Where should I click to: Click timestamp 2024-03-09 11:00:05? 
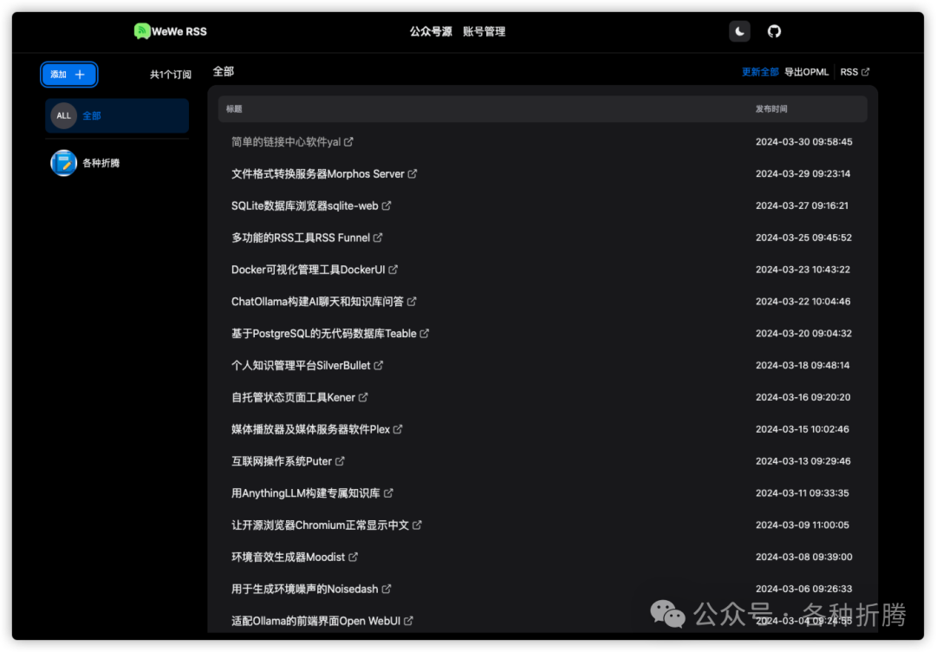click(x=802, y=525)
